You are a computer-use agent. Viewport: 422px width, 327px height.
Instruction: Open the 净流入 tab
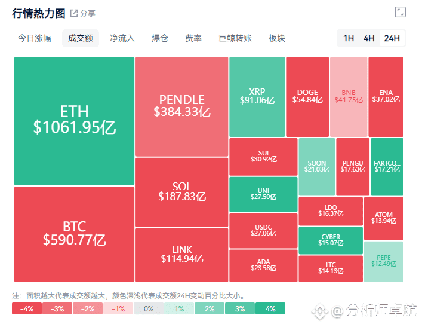click(122, 38)
